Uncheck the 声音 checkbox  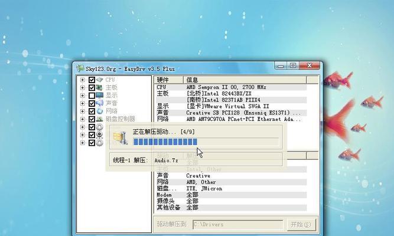point(92,103)
